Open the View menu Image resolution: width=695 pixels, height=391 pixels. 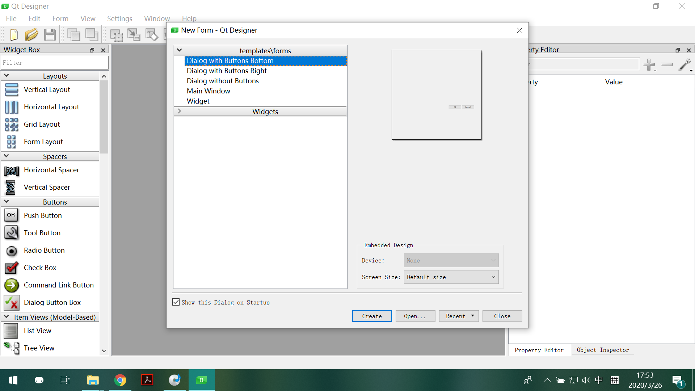click(x=88, y=18)
